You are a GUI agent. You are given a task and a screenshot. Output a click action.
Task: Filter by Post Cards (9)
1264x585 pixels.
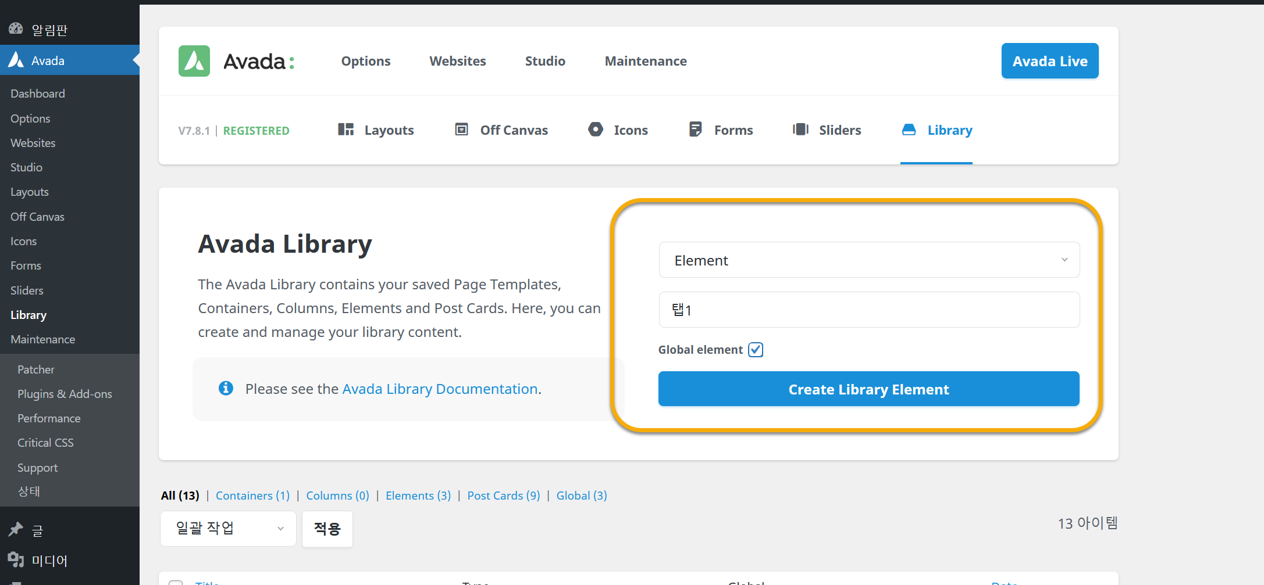tap(504, 496)
